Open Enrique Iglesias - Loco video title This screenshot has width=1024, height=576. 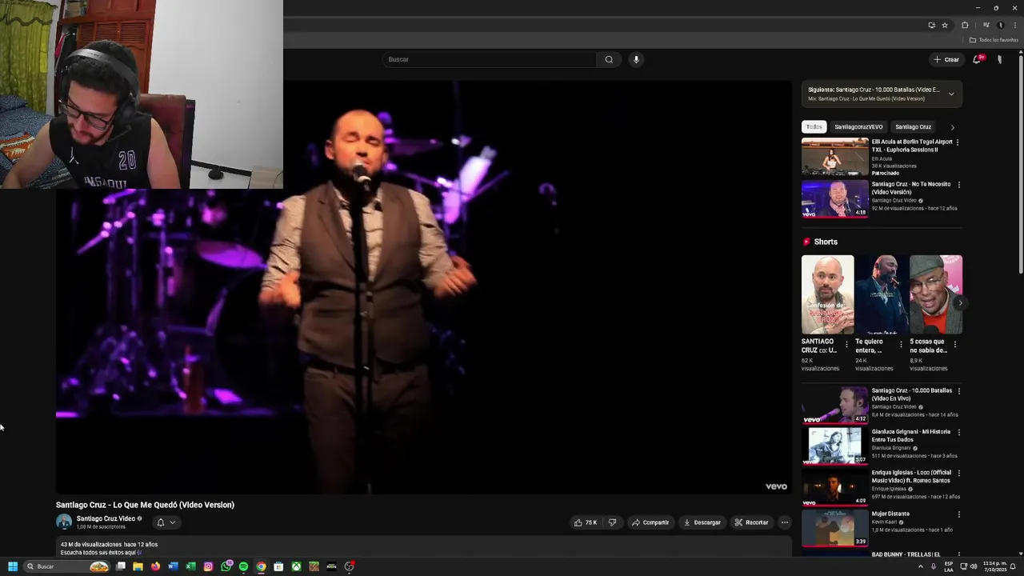(x=911, y=477)
